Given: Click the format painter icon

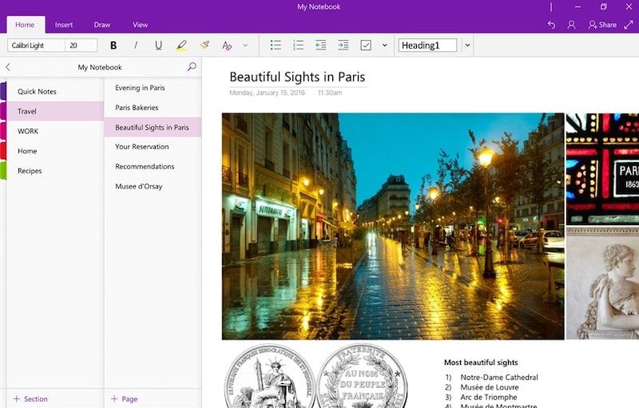Looking at the screenshot, I should point(204,46).
